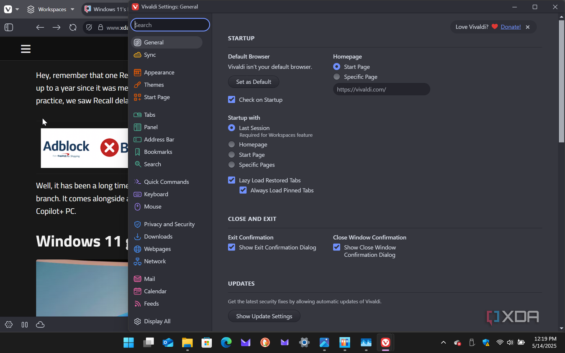This screenshot has width=565, height=353.
Task: Click the Mouse icon in the sidebar
Action: pyautogui.click(x=137, y=207)
